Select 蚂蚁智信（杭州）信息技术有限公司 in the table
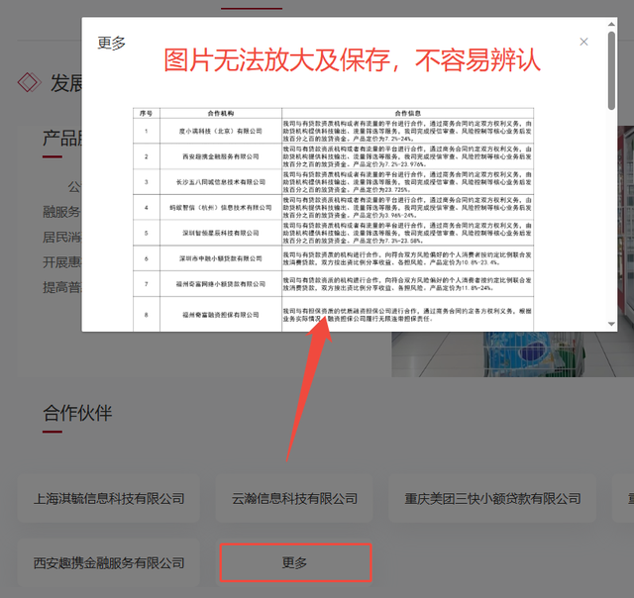Viewport: 634px width, 598px height. pos(221,207)
